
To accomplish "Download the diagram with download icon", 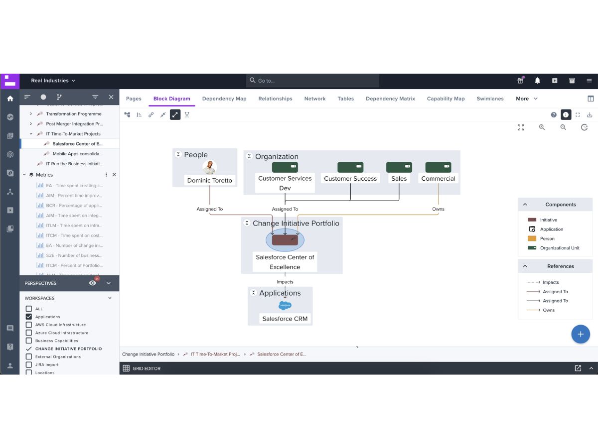I will tap(590, 114).
